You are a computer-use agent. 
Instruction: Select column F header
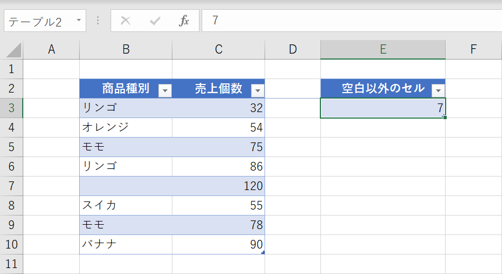pyautogui.click(x=473, y=50)
